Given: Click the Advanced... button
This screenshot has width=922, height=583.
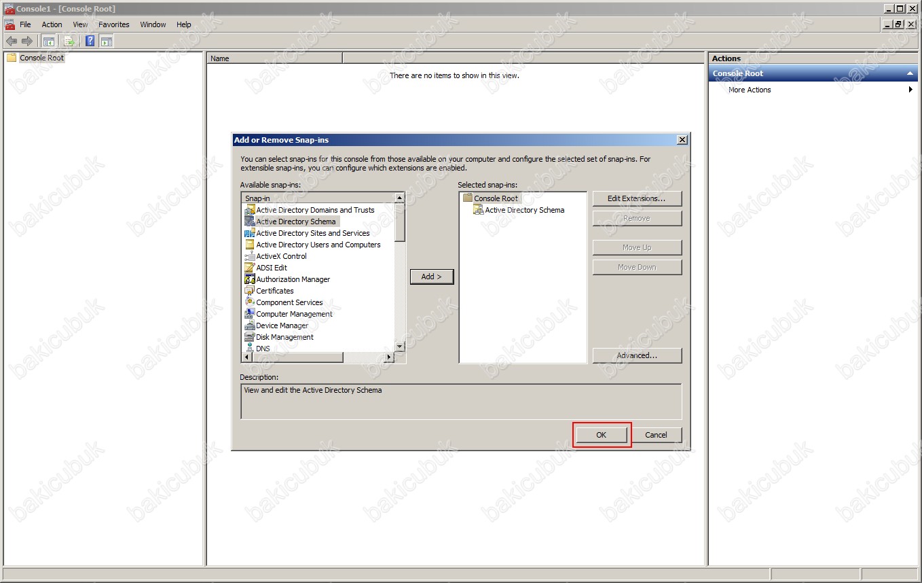Looking at the screenshot, I should coord(637,355).
